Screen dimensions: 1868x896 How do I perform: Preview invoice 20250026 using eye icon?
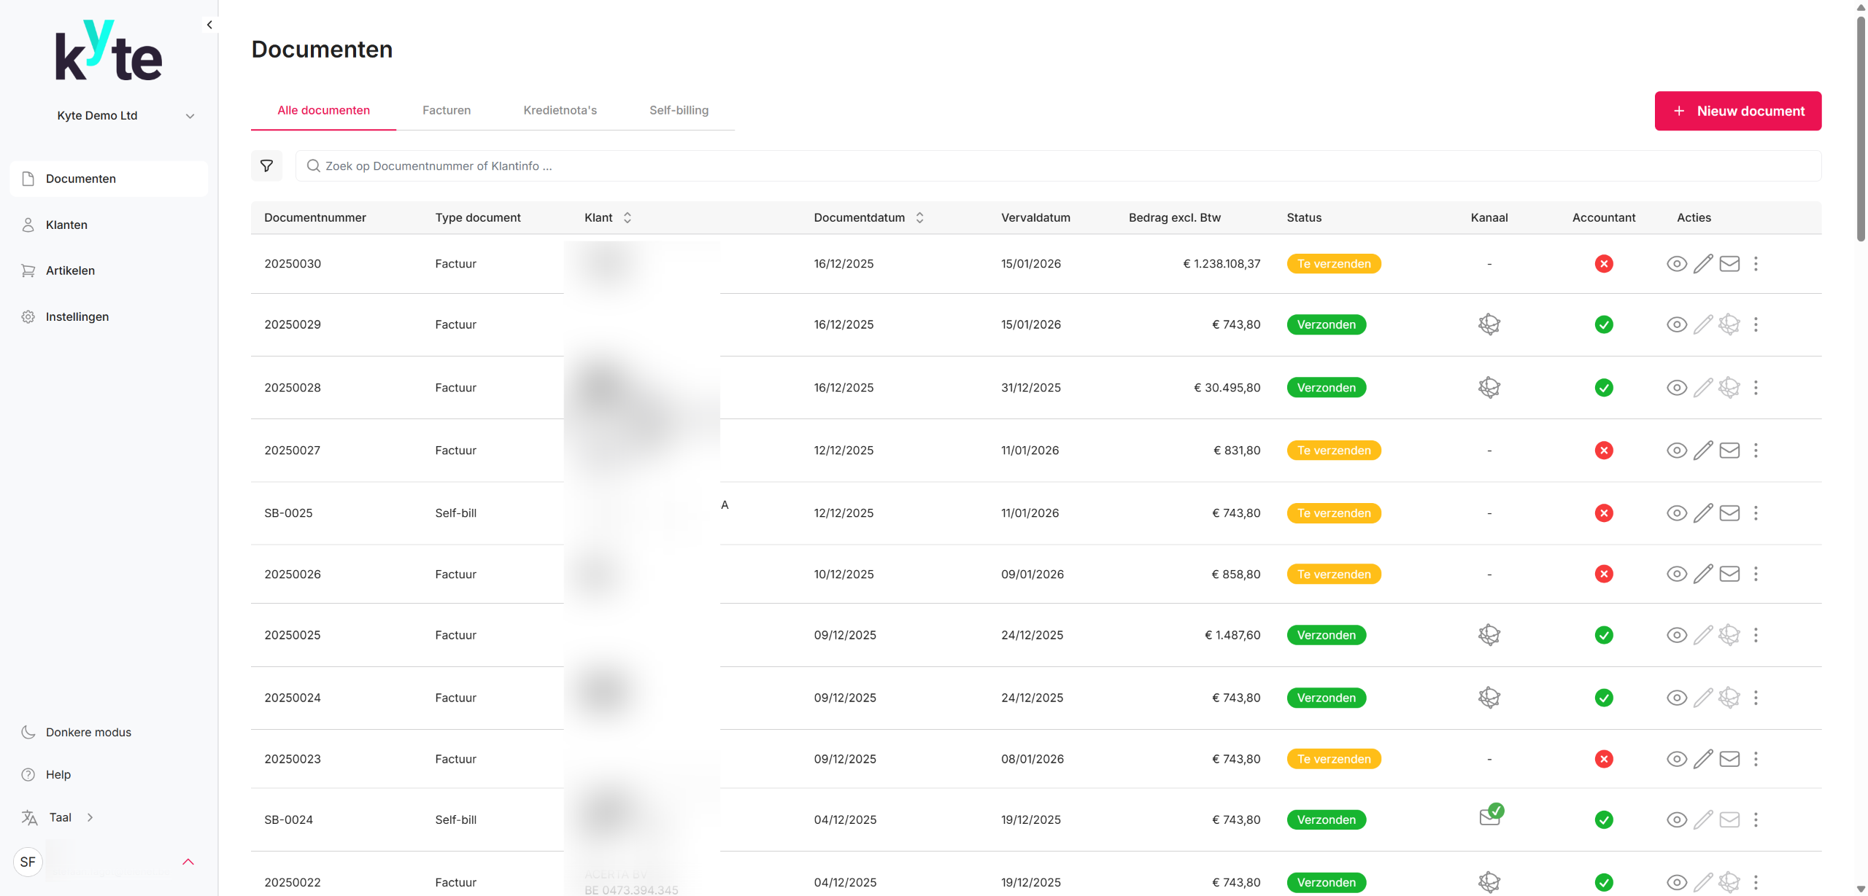coord(1676,574)
